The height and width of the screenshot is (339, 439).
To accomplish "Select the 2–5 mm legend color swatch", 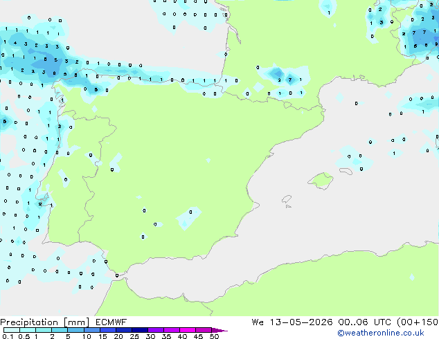I will (x=60, y=330).
